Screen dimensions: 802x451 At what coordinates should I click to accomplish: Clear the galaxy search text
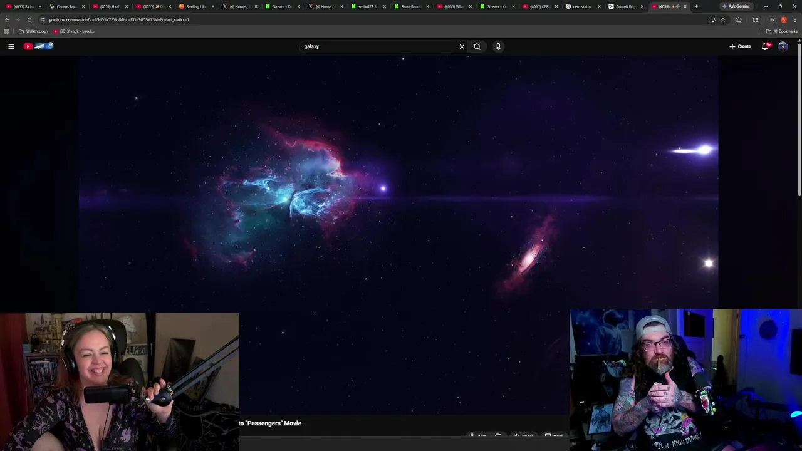click(462, 46)
